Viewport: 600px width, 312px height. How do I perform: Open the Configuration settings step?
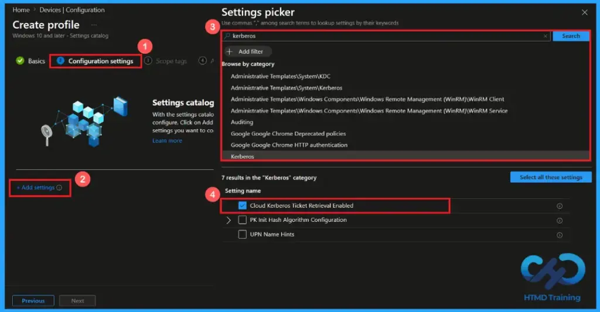tap(96, 61)
